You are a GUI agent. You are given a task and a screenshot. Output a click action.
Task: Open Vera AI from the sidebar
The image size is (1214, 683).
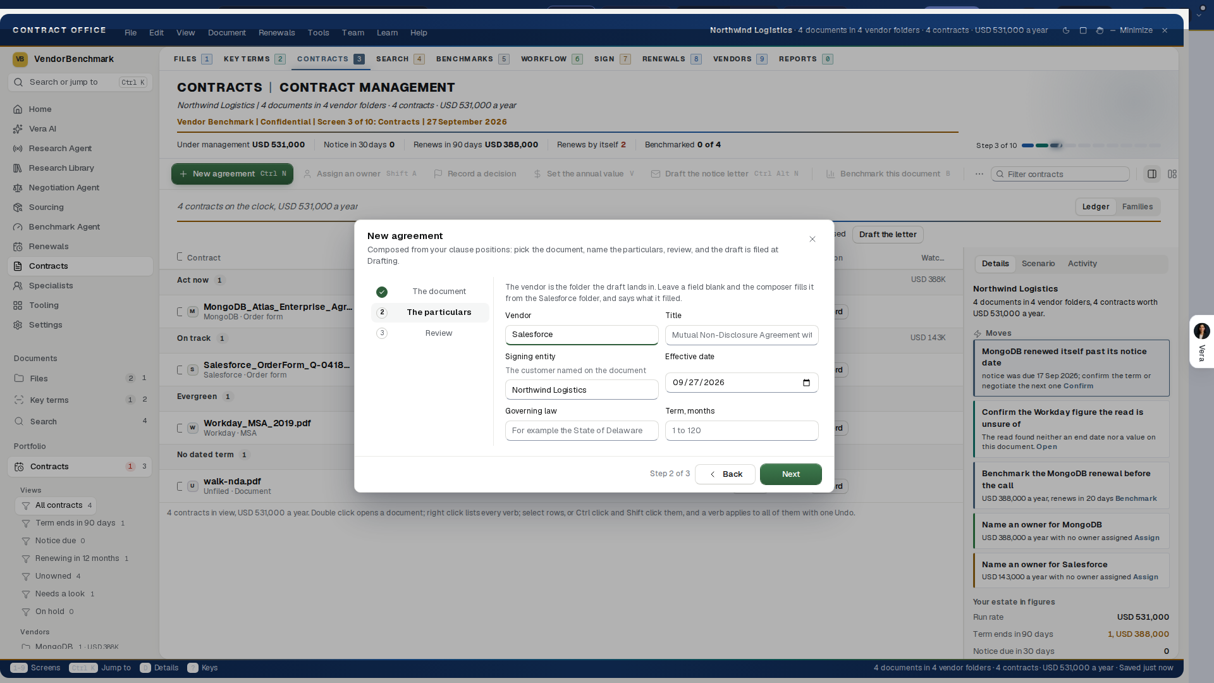80,128
